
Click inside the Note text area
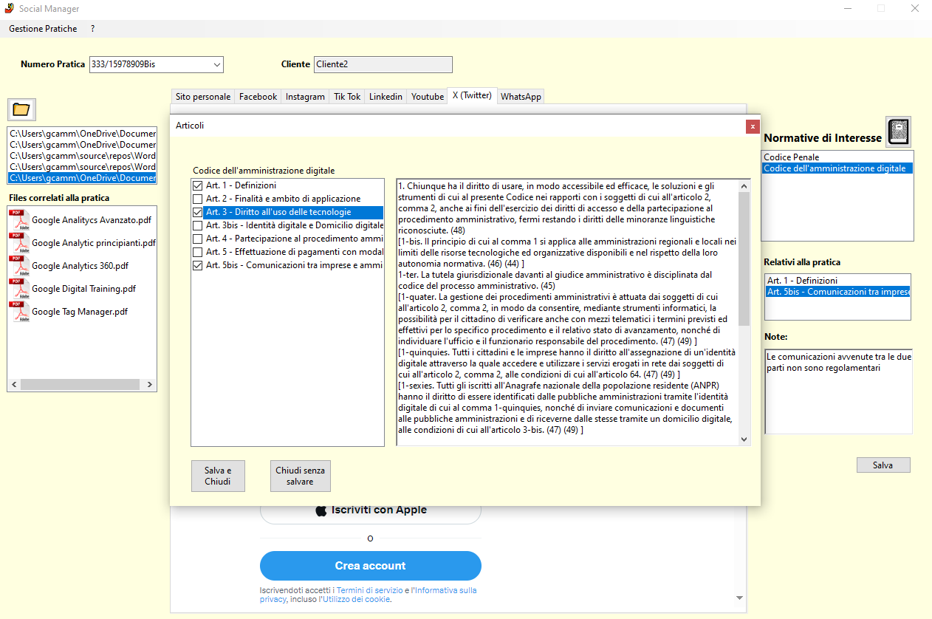click(x=837, y=391)
